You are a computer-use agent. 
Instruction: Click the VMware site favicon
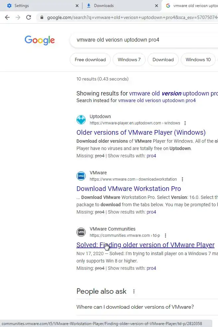(81, 176)
